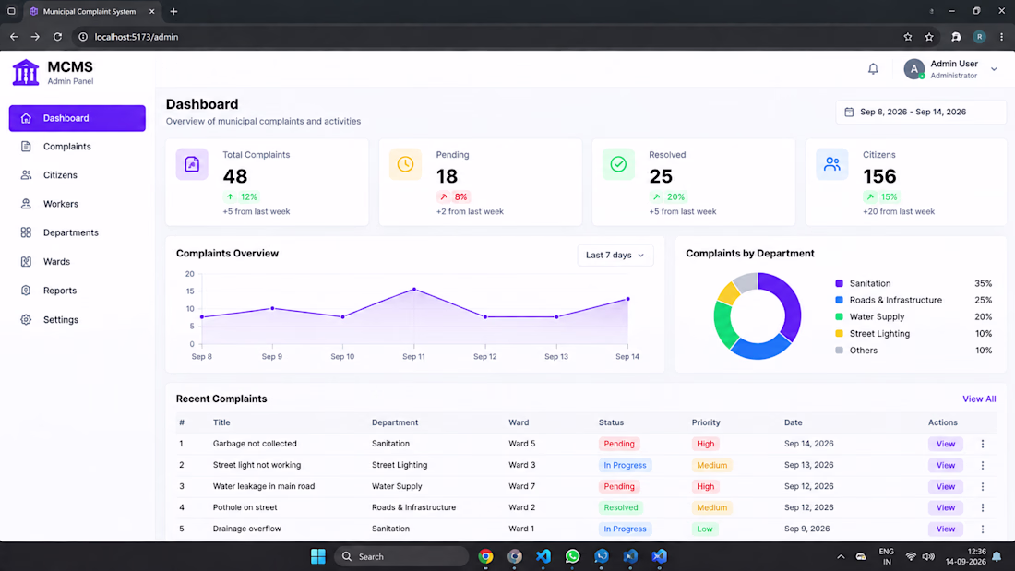Viewport: 1015px width, 571px height.
Task: Show hidden system tray icons chevron
Action: 841,557
